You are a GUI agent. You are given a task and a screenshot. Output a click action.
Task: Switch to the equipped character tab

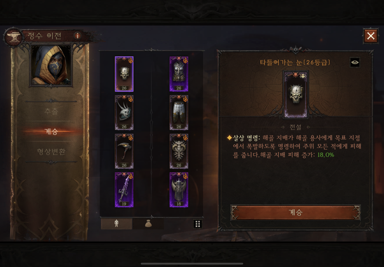(117, 224)
